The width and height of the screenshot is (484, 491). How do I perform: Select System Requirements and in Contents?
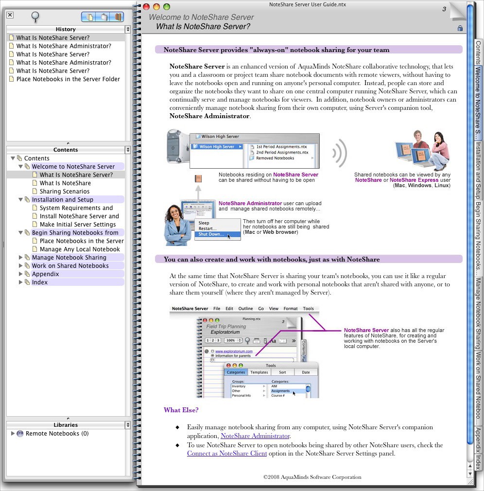click(76, 208)
